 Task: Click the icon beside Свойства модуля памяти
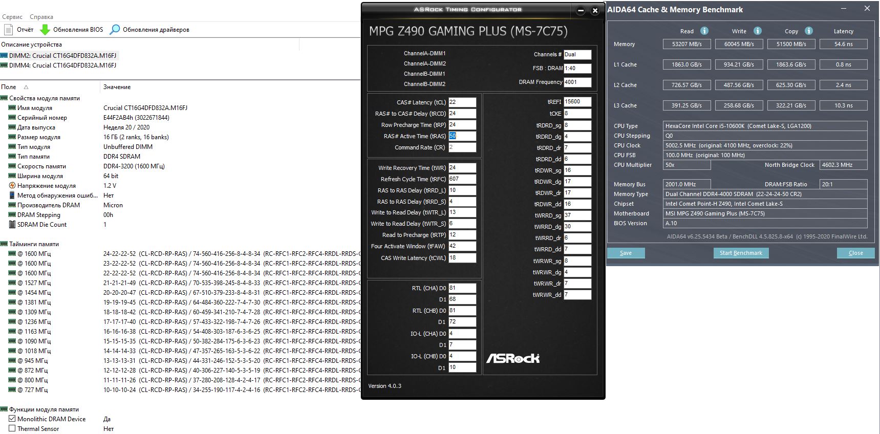pos(4,98)
